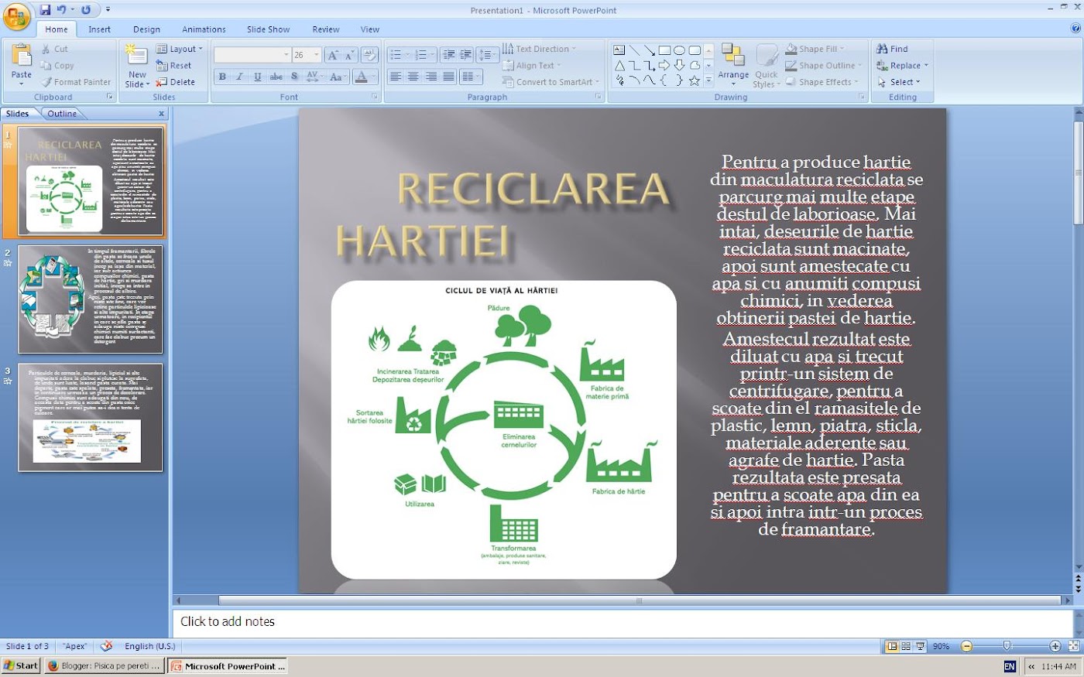Fit slide to current window
This screenshot has height=677, width=1084.
pyautogui.click(x=1073, y=646)
